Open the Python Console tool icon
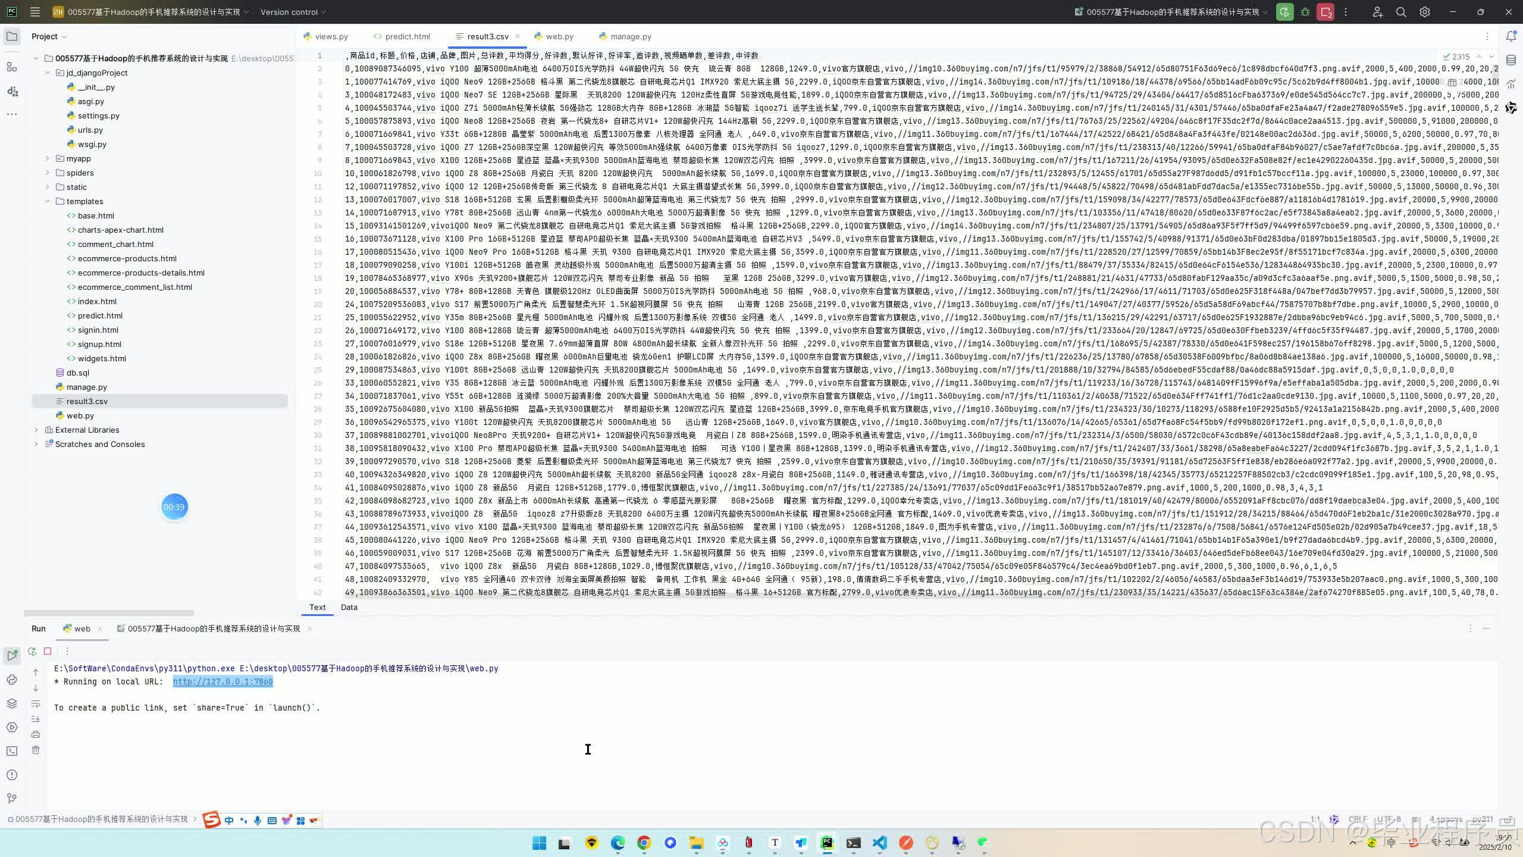This screenshot has height=857, width=1523. pyautogui.click(x=12, y=679)
